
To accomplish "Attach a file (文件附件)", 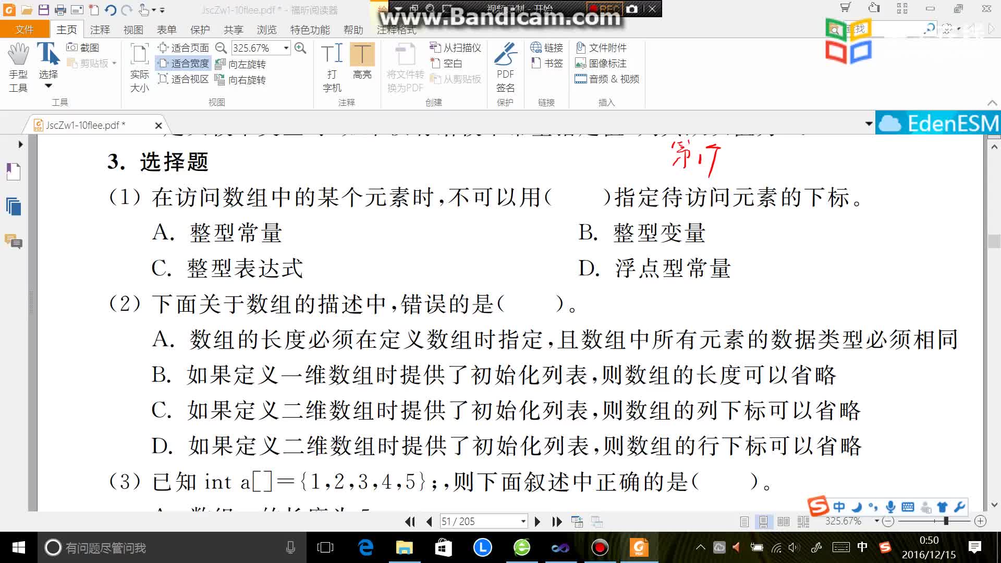I will pos(601,47).
